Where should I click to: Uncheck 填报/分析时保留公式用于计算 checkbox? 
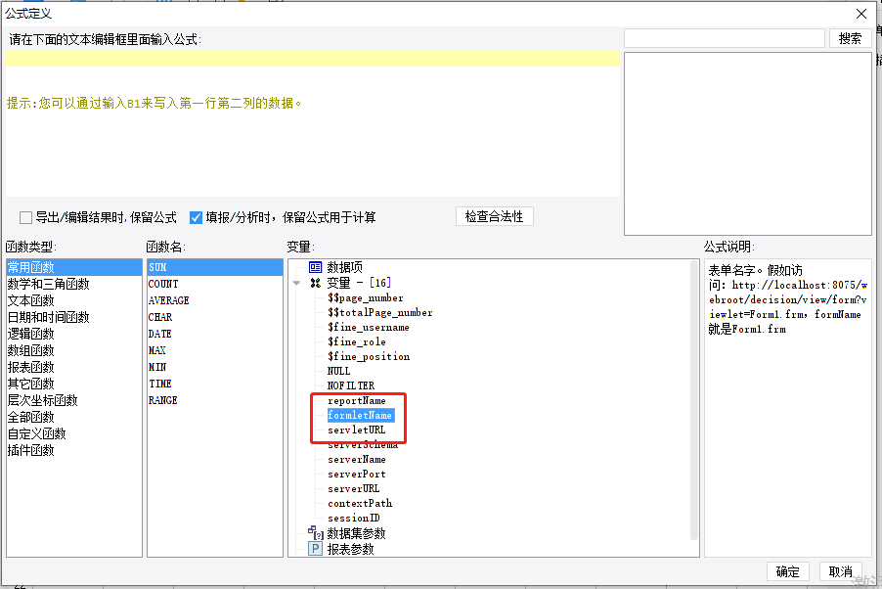tap(196, 217)
